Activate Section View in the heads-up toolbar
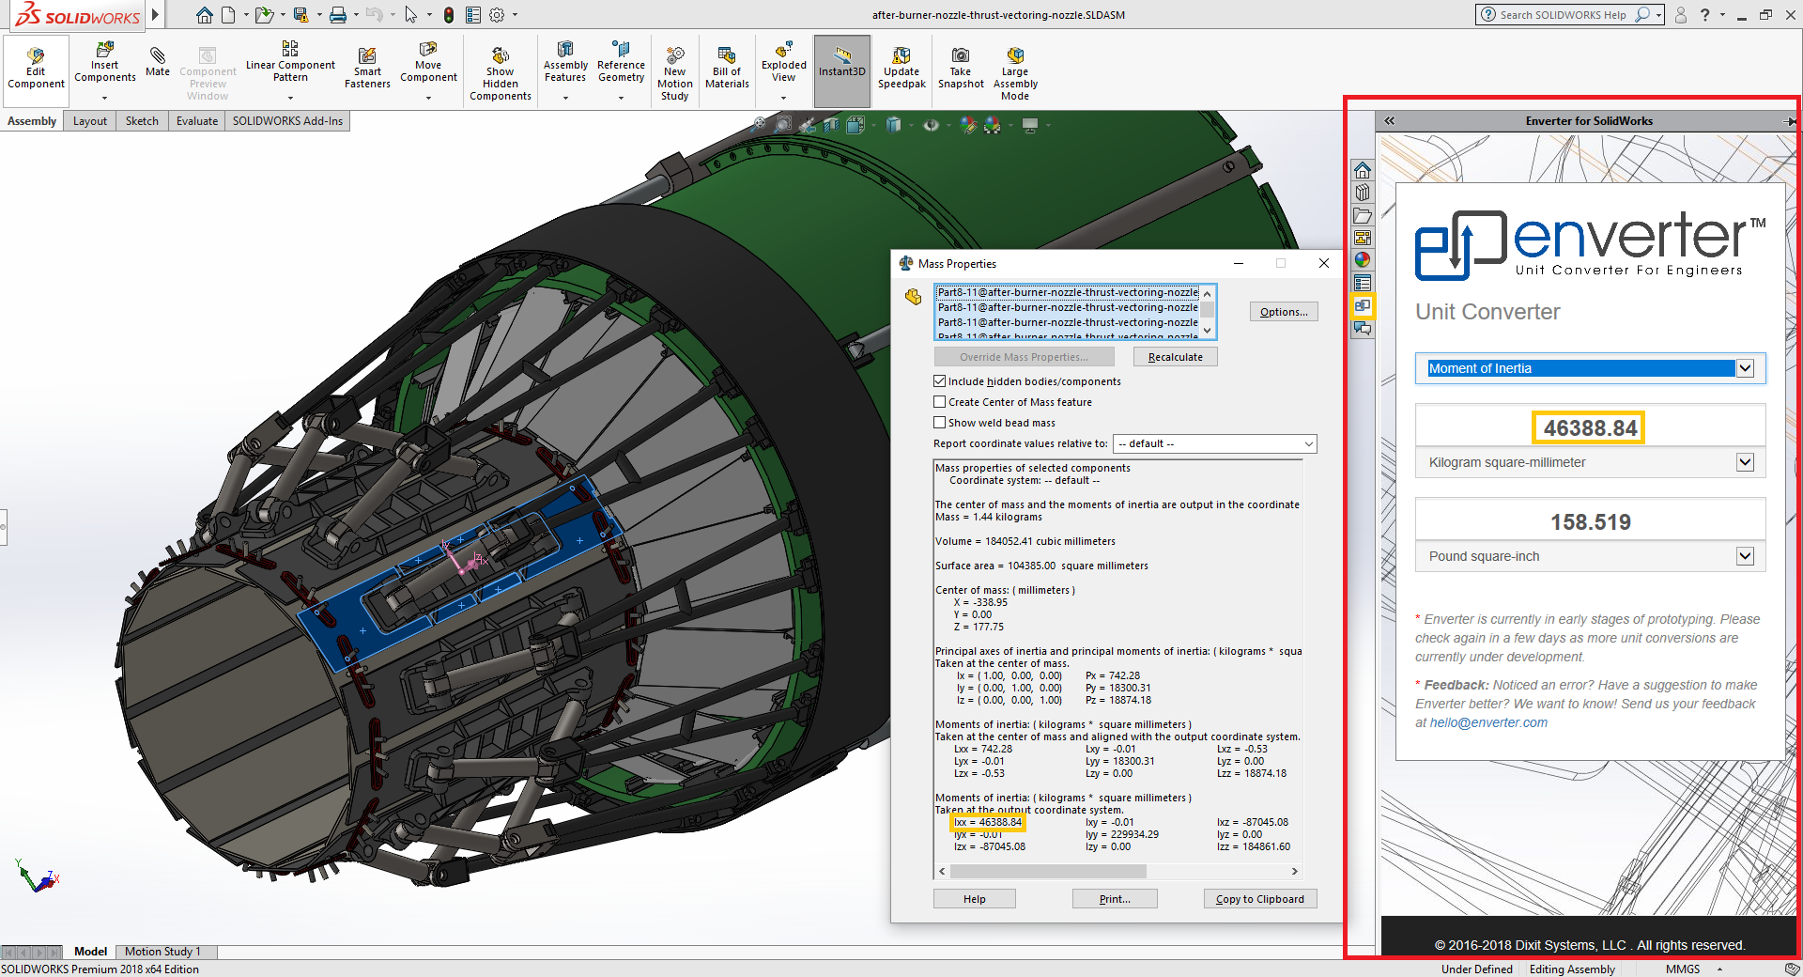 click(x=831, y=124)
